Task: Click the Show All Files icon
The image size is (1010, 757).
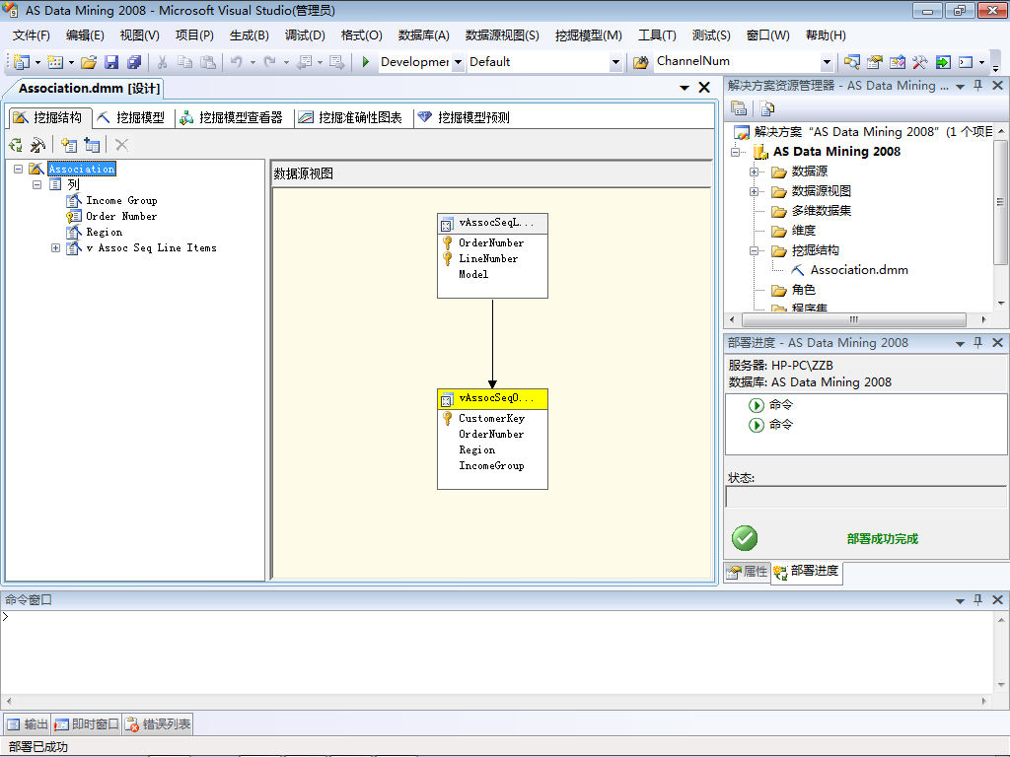Action: [766, 108]
